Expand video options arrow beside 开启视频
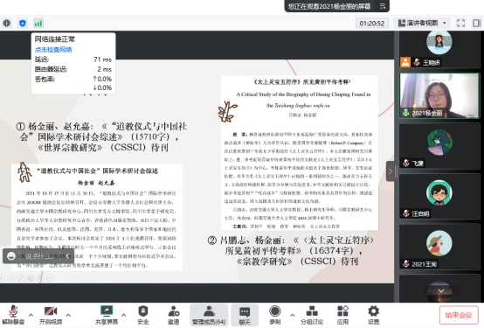 coord(68,315)
